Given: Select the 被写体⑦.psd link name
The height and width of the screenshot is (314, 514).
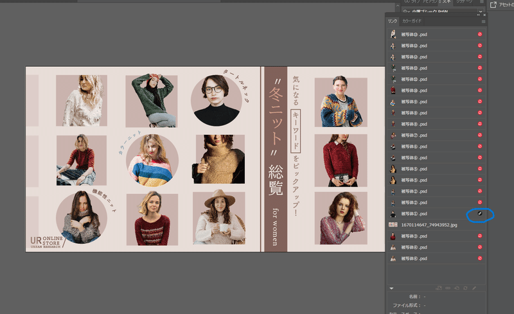Looking at the screenshot, I should click(414, 135).
